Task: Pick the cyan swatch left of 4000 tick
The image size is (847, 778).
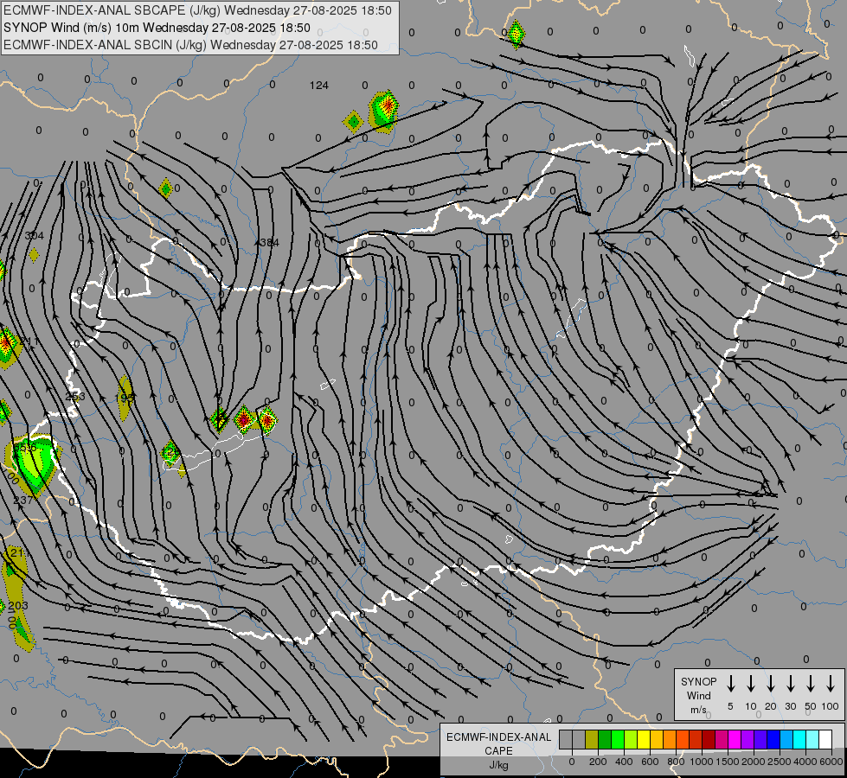Action: pyautogui.click(x=799, y=739)
